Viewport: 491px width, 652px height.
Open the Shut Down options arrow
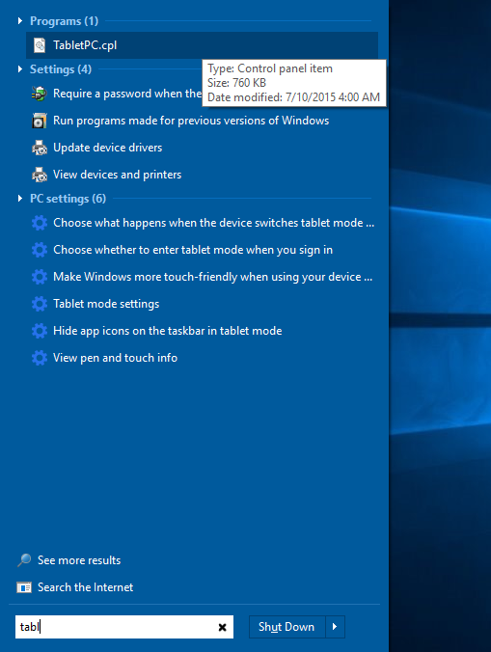[335, 627]
